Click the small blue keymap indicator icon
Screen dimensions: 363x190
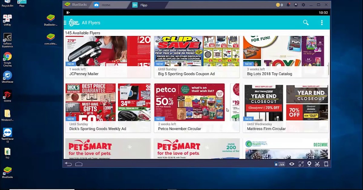click(x=276, y=164)
